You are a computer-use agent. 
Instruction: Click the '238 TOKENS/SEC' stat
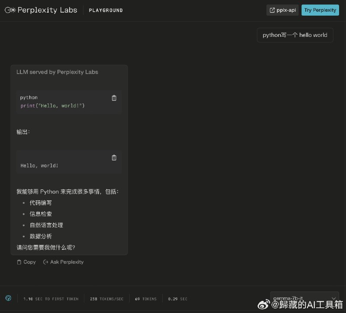pos(107,299)
